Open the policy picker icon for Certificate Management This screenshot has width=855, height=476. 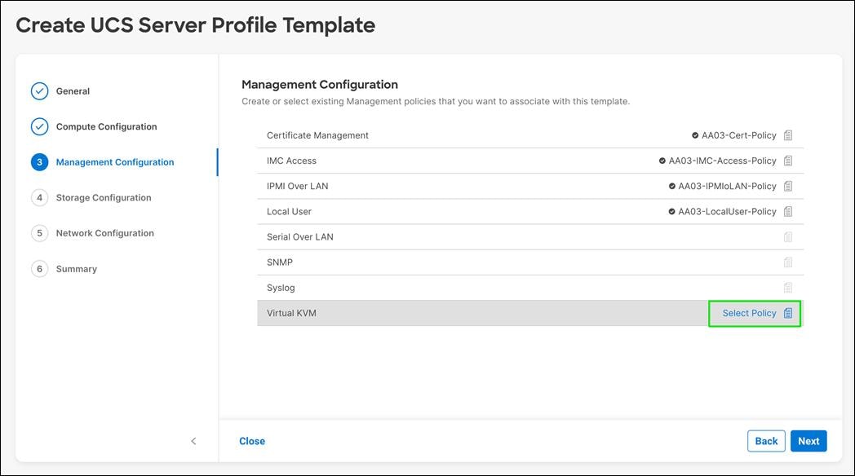(x=788, y=135)
